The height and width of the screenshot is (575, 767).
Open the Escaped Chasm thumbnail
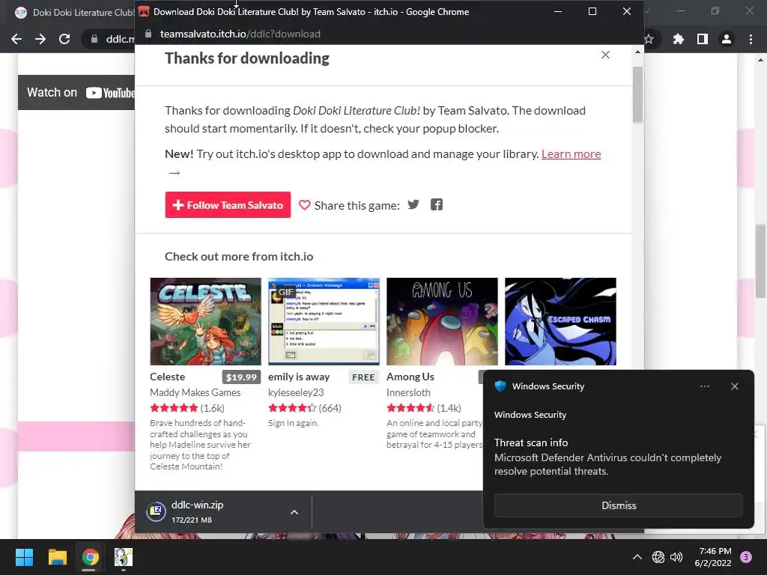coord(560,321)
